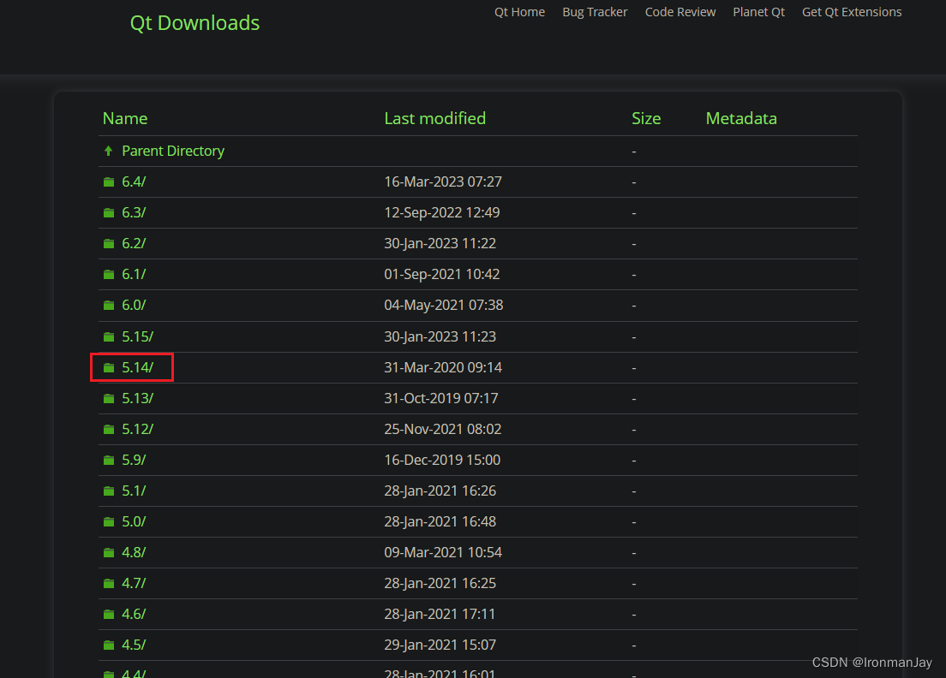Click the folder icon beside 5.13/

tap(109, 398)
